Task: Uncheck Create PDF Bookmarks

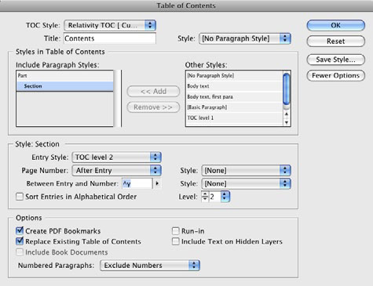Action: point(20,230)
